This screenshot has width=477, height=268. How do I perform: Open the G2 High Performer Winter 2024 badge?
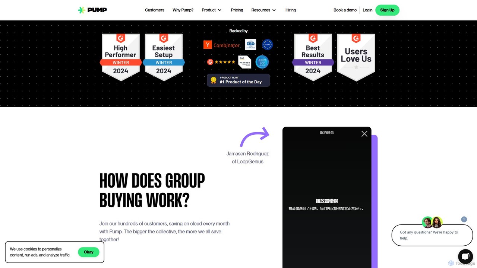click(x=121, y=57)
